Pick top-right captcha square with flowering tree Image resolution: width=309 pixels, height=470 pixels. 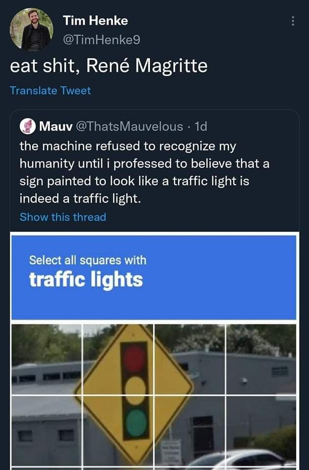262,359
